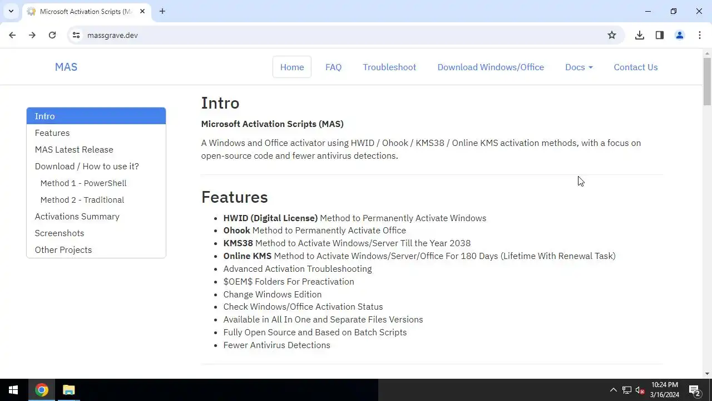Open the Troubleshoot navigation link

click(x=389, y=67)
